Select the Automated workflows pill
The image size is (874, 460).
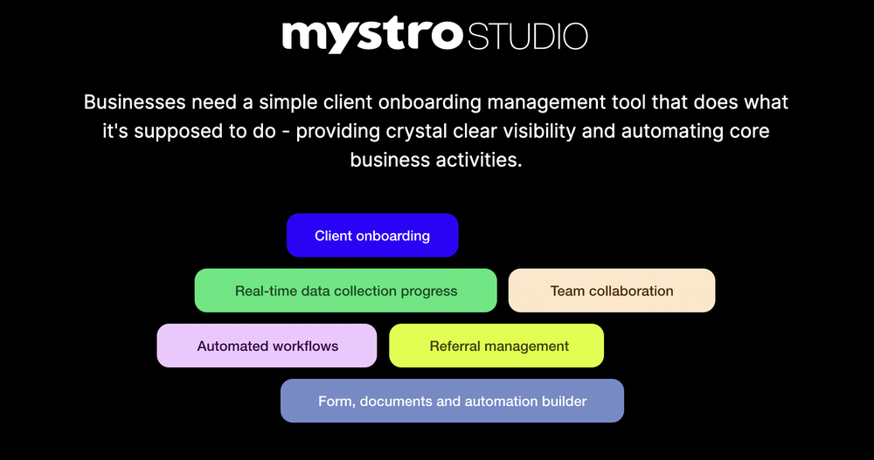(267, 346)
